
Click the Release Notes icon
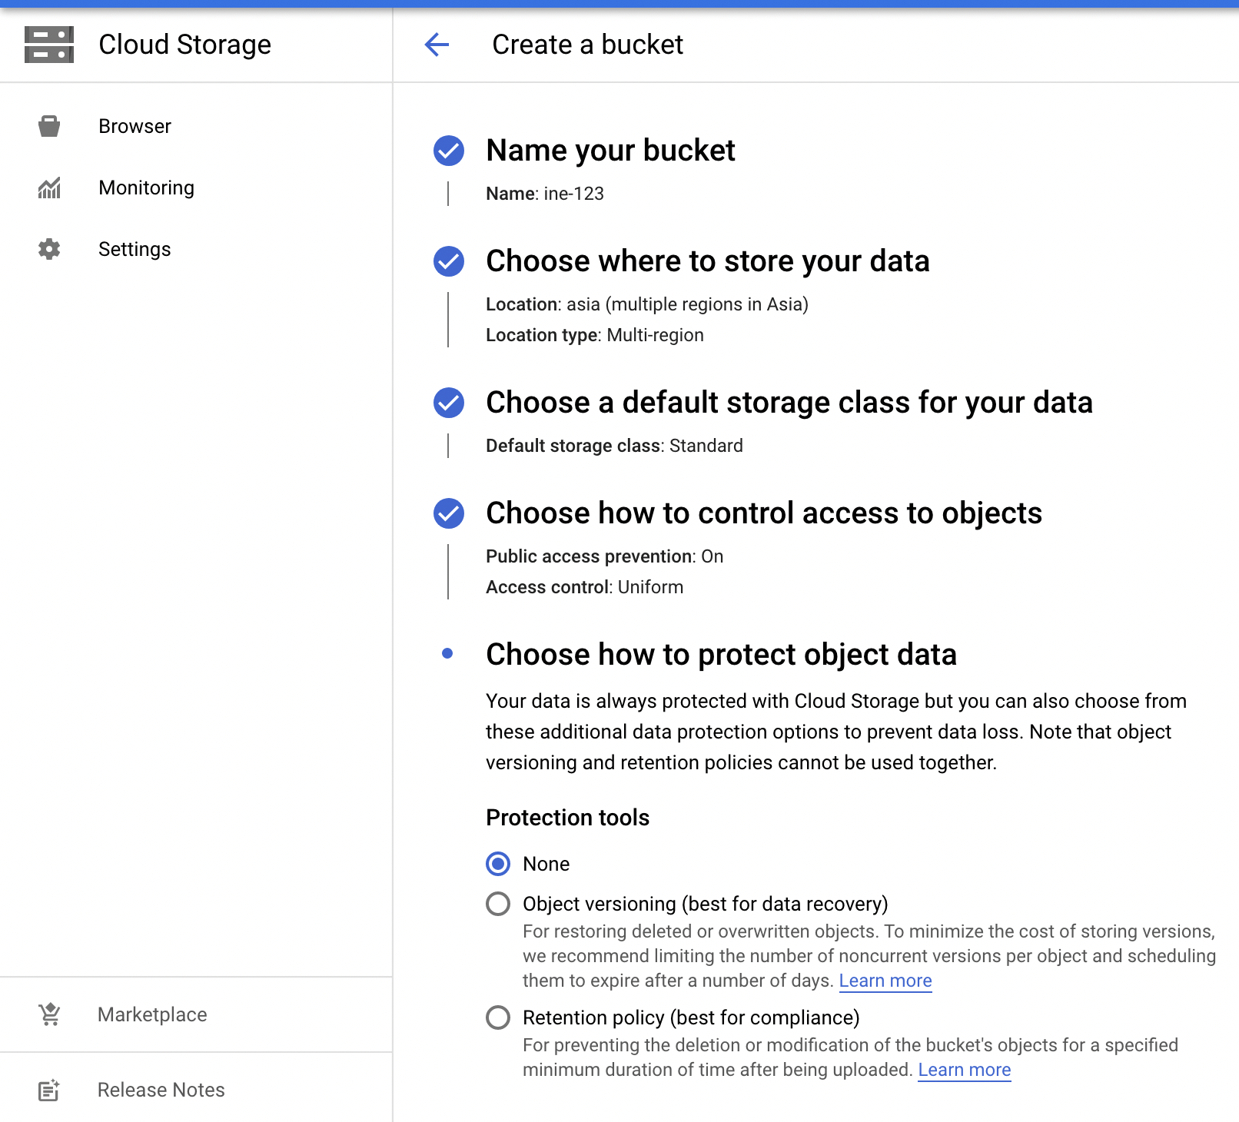(48, 1090)
